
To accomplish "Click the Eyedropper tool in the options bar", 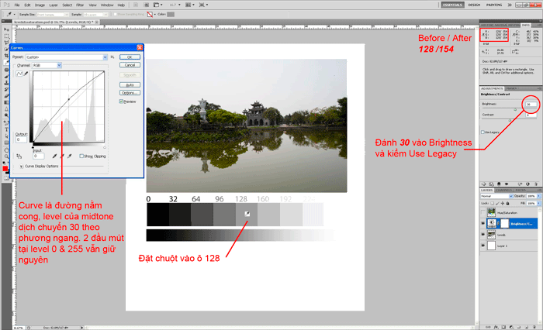I will 7,14.
